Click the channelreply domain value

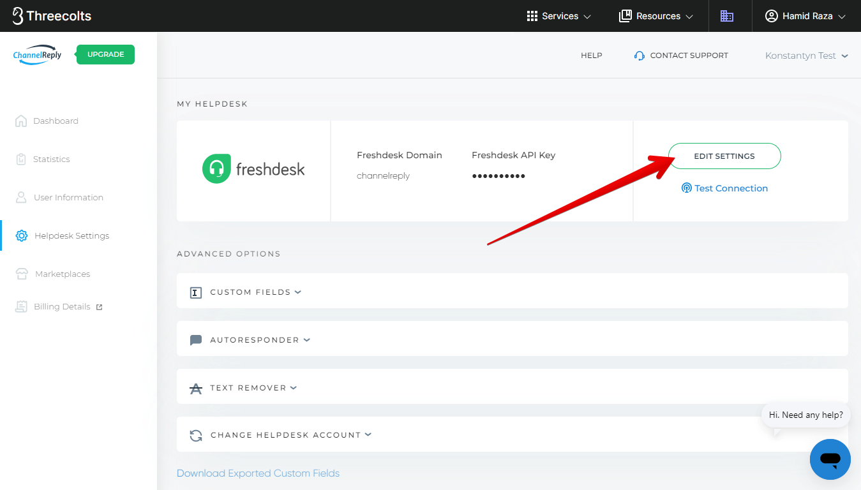pos(383,175)
